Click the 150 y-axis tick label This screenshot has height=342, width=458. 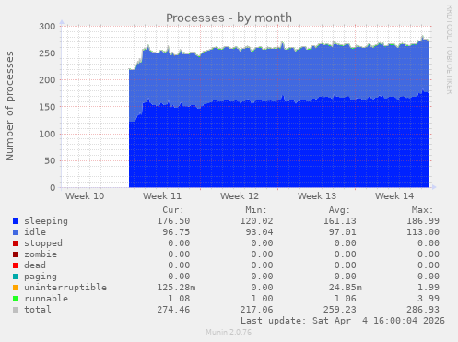[47, 107]
